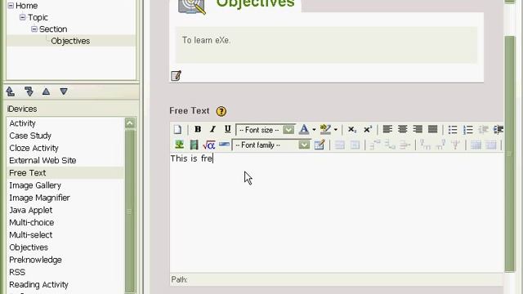
Task: Click the delete column icon
Action: (456, 145)
